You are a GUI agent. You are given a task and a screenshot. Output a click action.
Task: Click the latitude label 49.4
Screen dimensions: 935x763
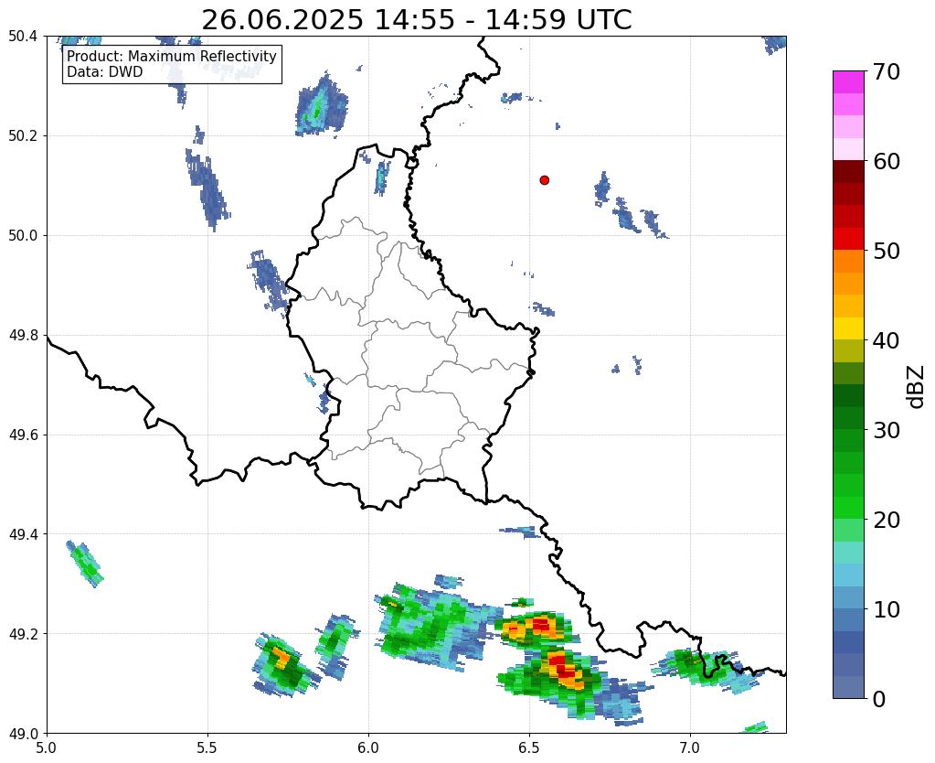click(x=23, y=534)
